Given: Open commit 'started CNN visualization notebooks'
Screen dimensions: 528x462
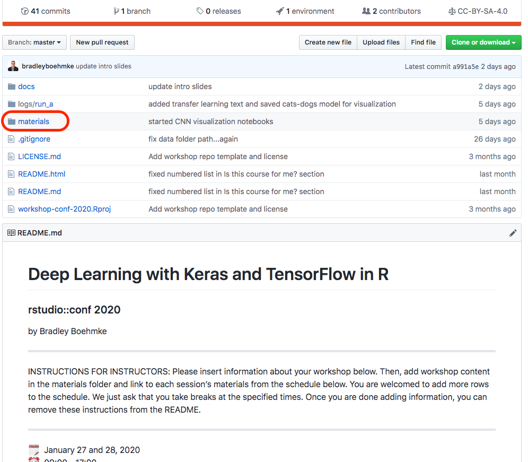Looking at the screenshot, I should tap(211, 121).
